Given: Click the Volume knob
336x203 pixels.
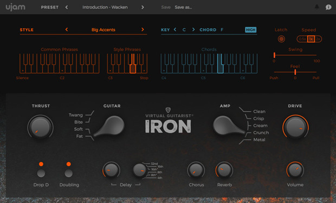Looking at the screenshot, I should (295, 170).
